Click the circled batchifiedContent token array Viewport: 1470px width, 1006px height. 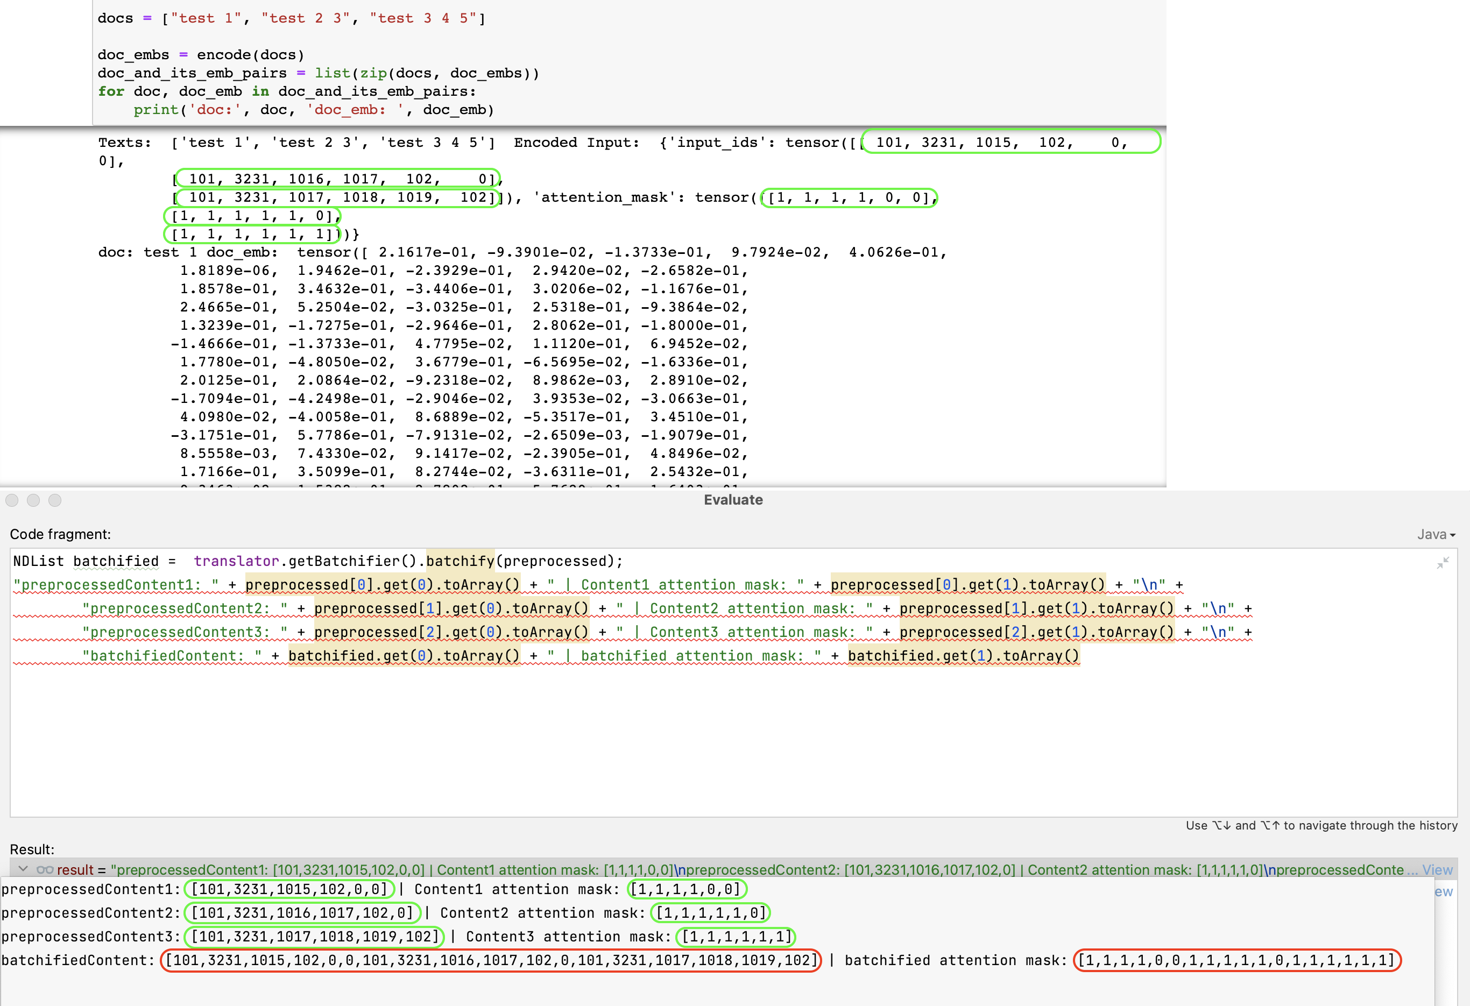(x=490, y=960)
